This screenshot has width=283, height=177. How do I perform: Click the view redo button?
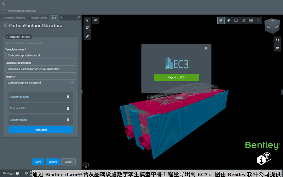pyautogui.click(x=259, y=20)
